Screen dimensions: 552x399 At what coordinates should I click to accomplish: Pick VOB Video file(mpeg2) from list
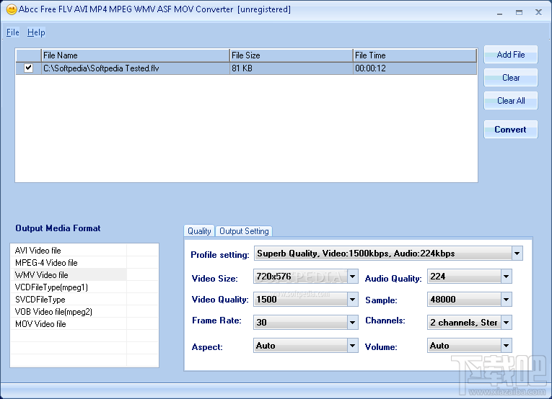pyautogui.click(x=53, y=312)
